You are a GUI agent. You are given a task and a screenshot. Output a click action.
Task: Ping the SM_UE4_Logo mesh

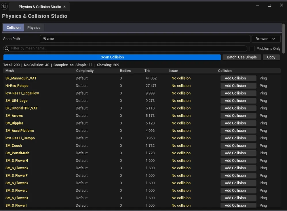pyautogui.click(x=263, y=101)
